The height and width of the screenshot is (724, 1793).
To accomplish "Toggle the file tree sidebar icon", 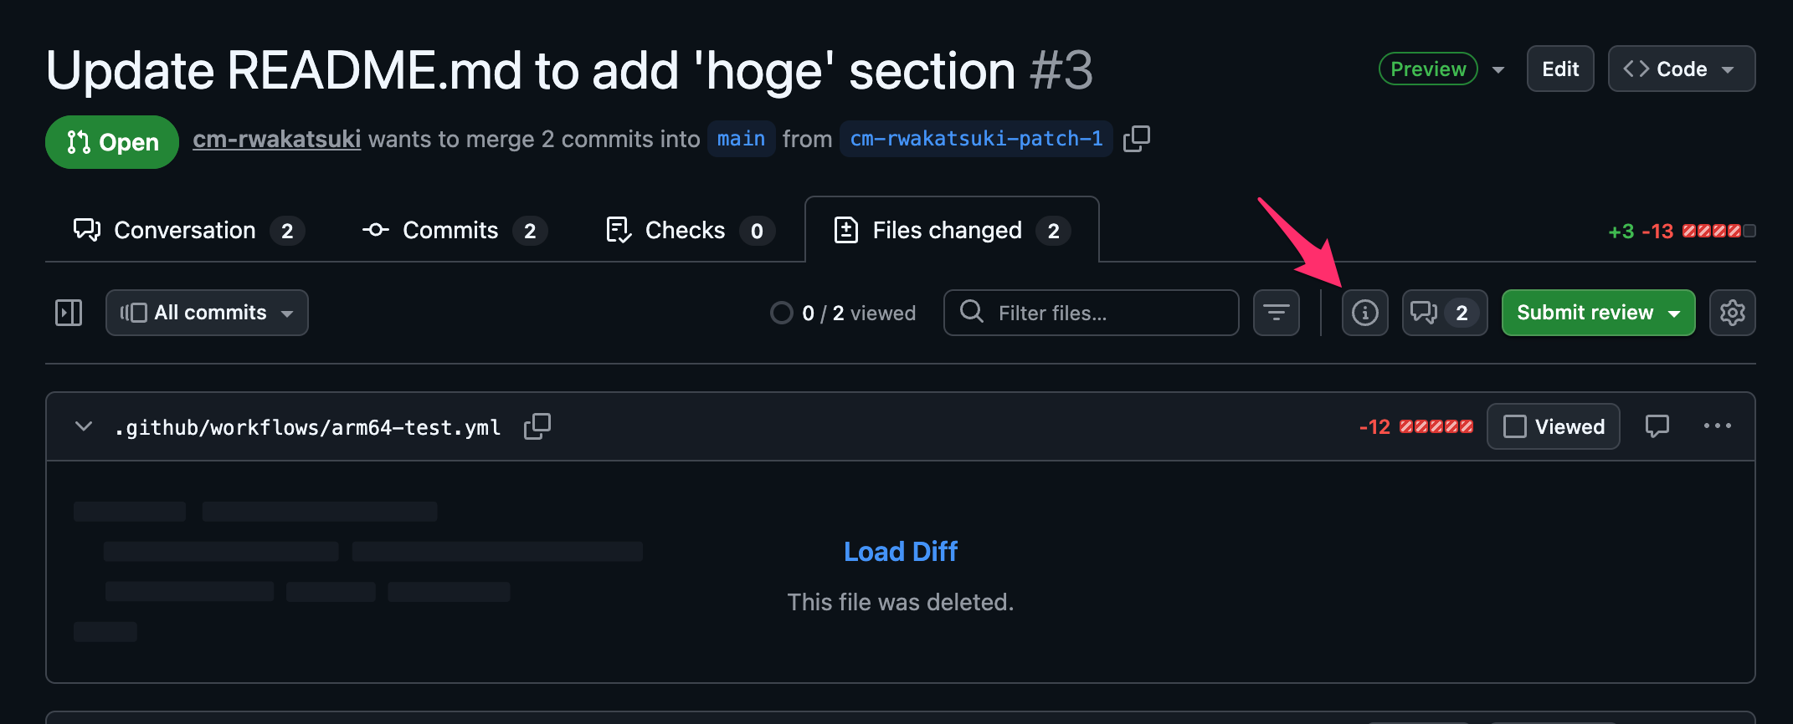I will point(69,313).
